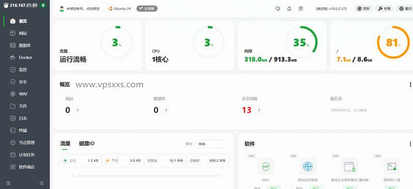The height and width of the screenshot is (189, 413).
Task: Click the message count 0 badge
Action: click(43, 5)
